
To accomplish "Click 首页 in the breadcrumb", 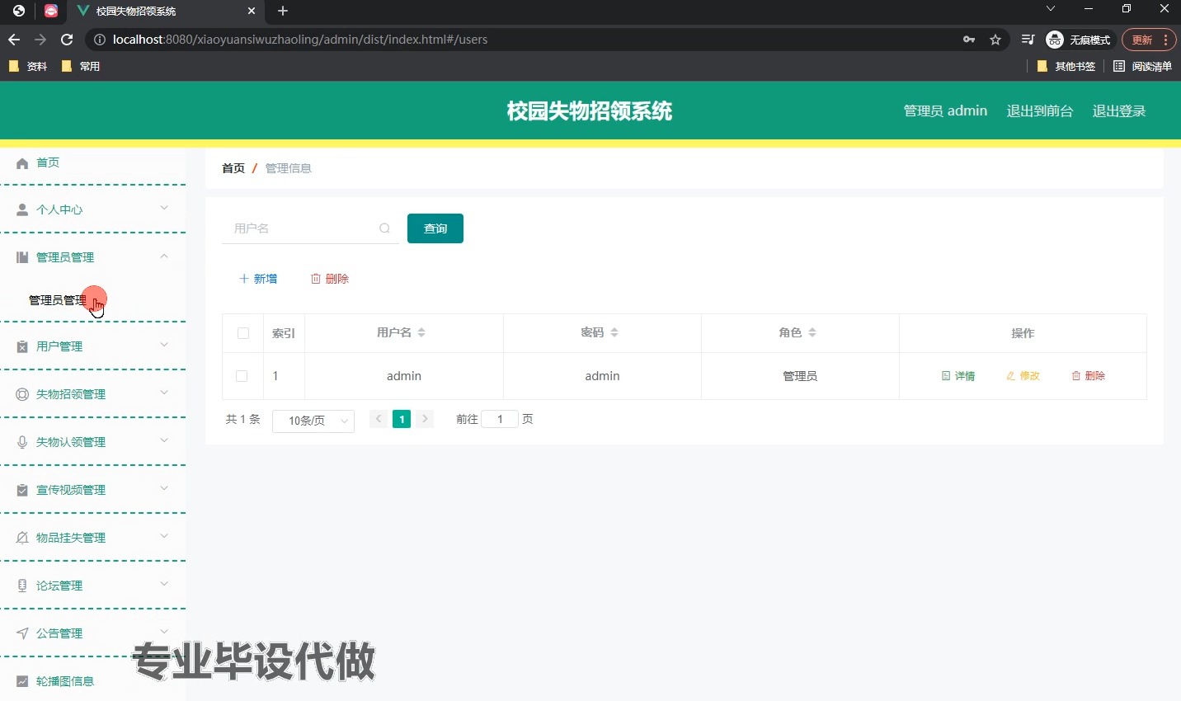I will coord(233,168).
